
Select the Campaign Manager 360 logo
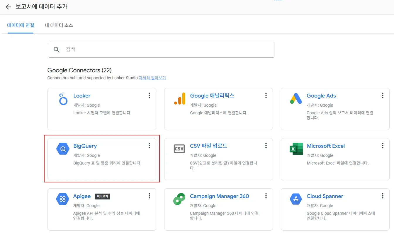click(x=179, y=199)
